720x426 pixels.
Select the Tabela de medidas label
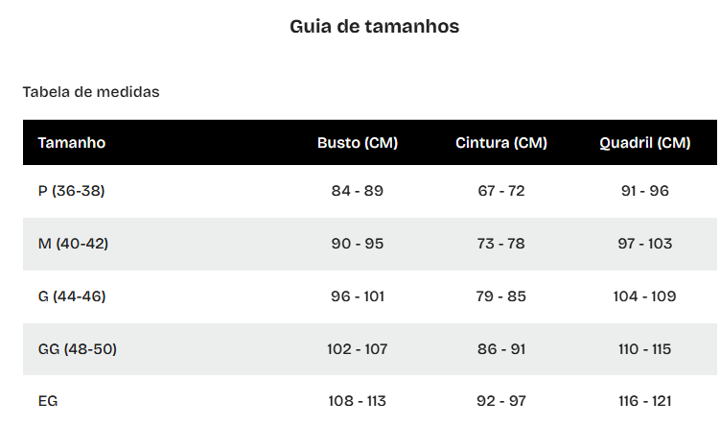tap(91, 92)
